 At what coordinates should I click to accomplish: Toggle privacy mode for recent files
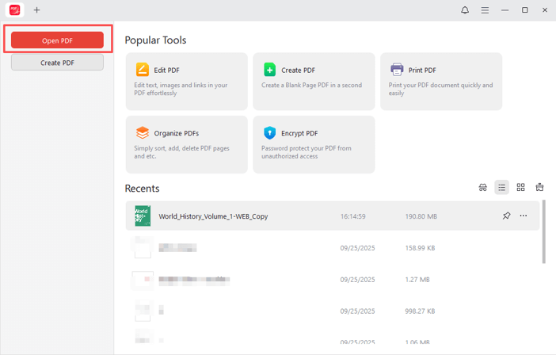tap(482, 188)
